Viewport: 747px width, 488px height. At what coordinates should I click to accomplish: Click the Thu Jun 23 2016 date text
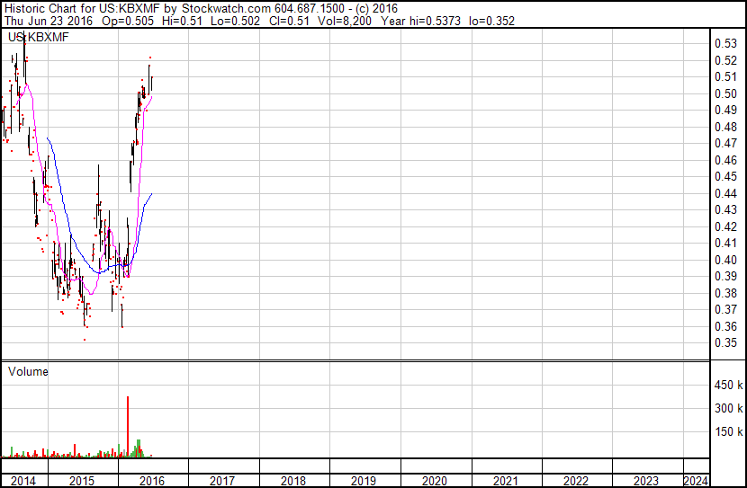pos(49,21)
